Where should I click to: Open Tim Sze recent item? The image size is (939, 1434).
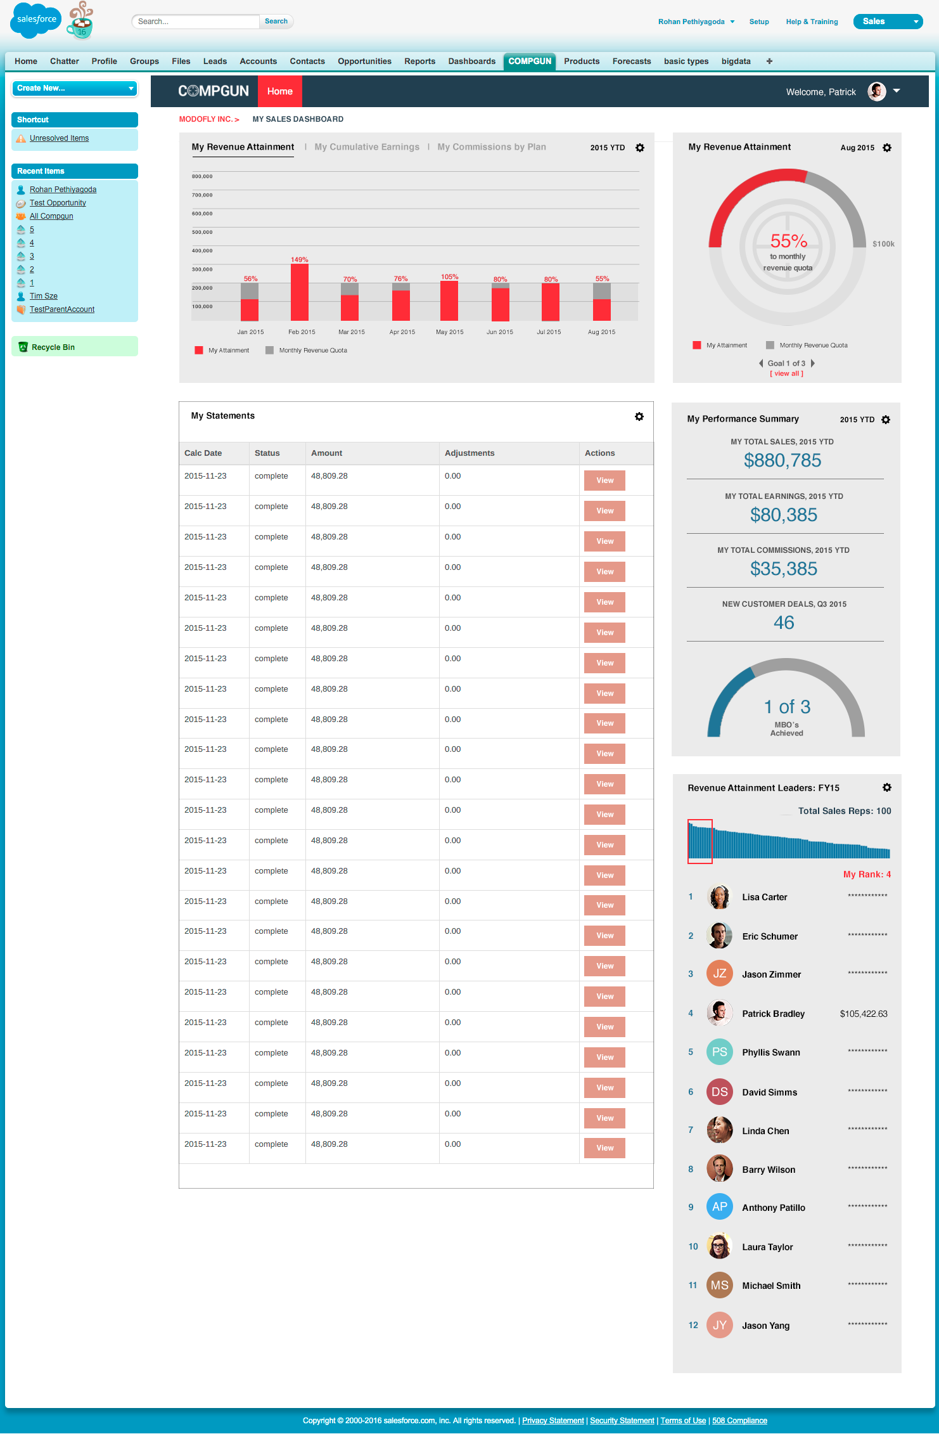[x=43, y=296]
